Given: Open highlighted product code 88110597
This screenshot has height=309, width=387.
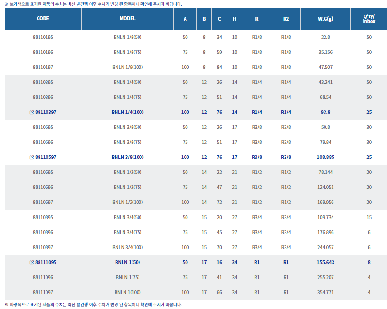Looking at the screenshot, I should [x=46, y=158].
